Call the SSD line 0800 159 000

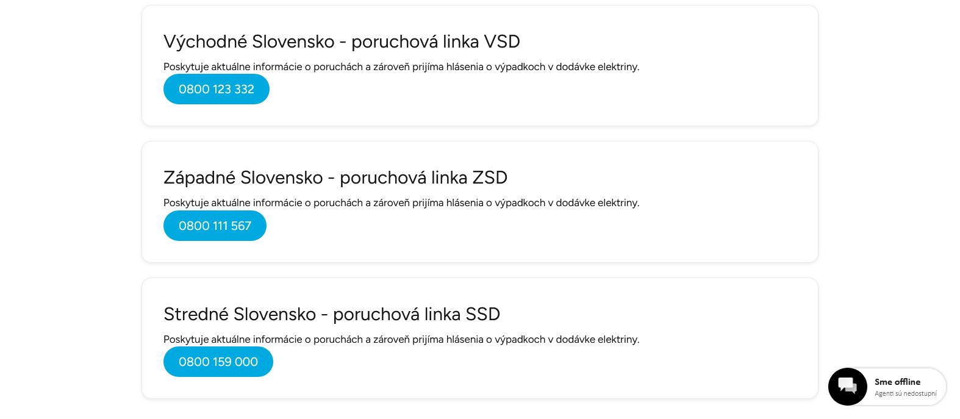(x=218, y=362)
